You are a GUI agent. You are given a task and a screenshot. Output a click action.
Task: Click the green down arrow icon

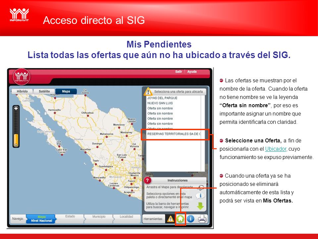click(200, 206)
